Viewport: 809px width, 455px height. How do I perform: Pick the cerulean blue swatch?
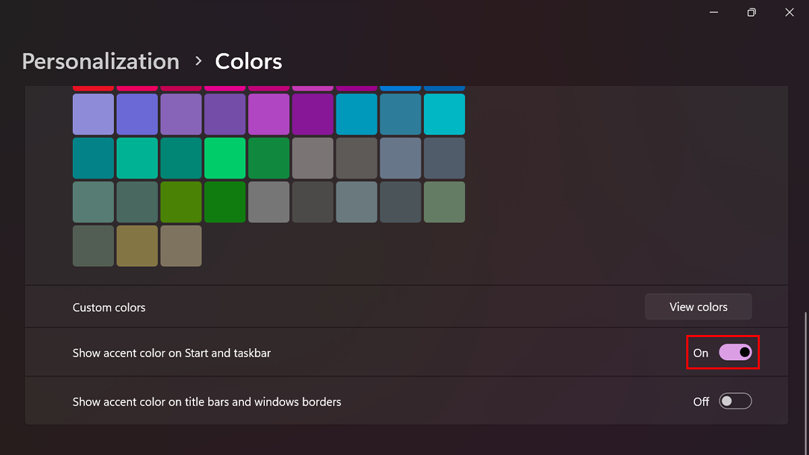(356, 115)
